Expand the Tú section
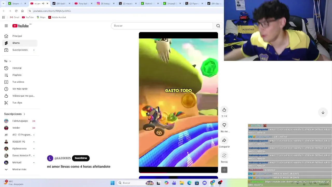332x187 pixels. [8, 61]
